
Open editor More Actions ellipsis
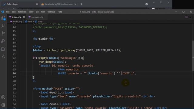191,17
